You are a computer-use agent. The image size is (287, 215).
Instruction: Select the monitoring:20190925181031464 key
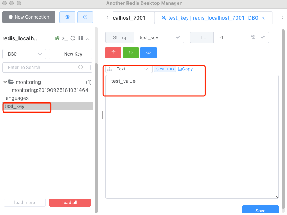point(50,90)
